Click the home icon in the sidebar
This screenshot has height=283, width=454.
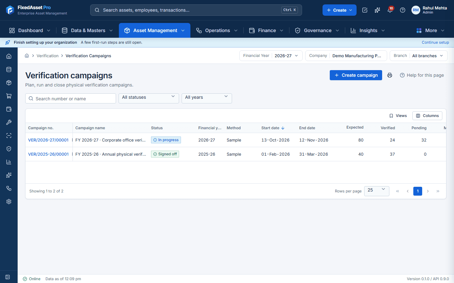tap(9, 56)
